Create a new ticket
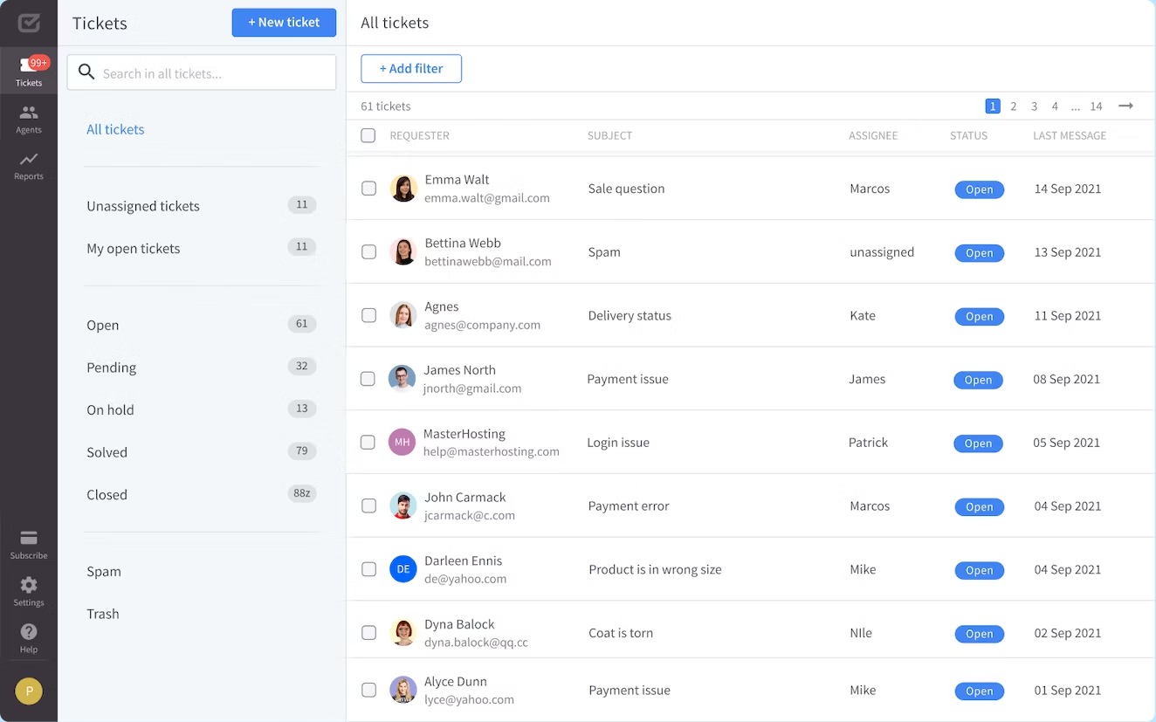Viewport: 1156px width, 722px height. click(x=284, y=23)
